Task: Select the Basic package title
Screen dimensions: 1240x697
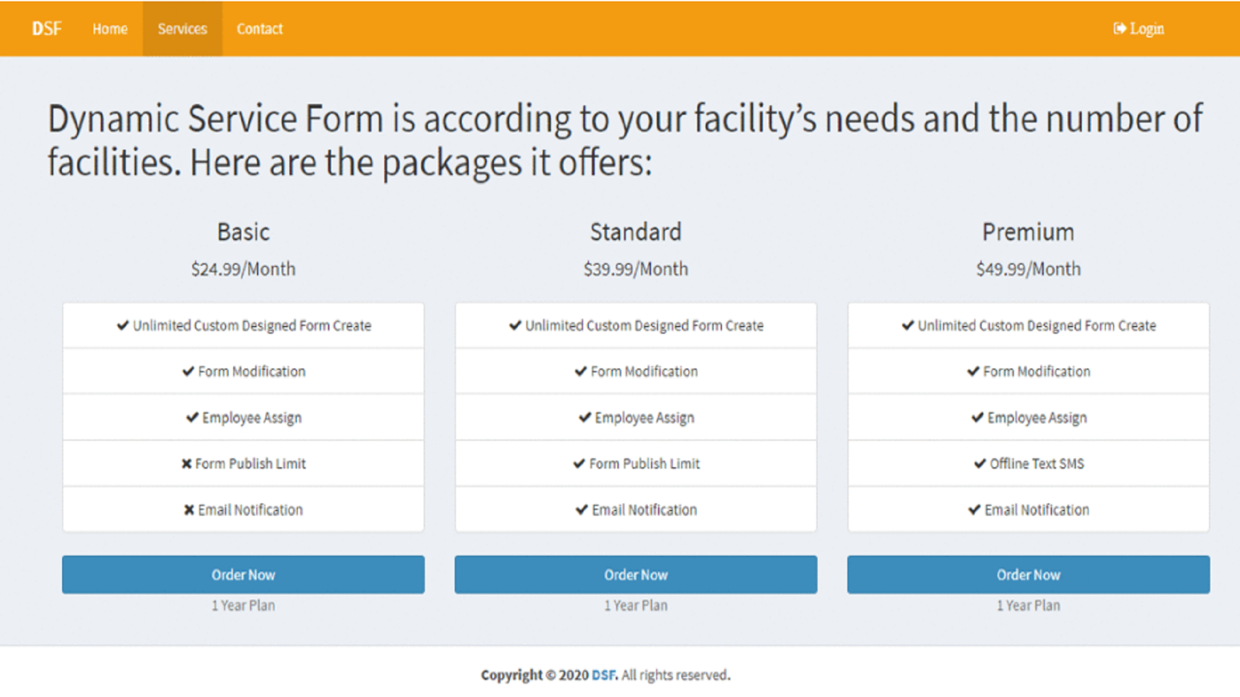Action: (243, 232)
